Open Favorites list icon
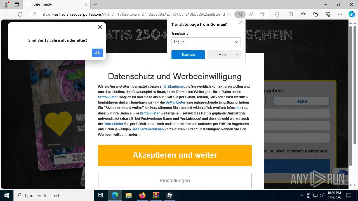The image size is (358, 201). tap(303, 14)
